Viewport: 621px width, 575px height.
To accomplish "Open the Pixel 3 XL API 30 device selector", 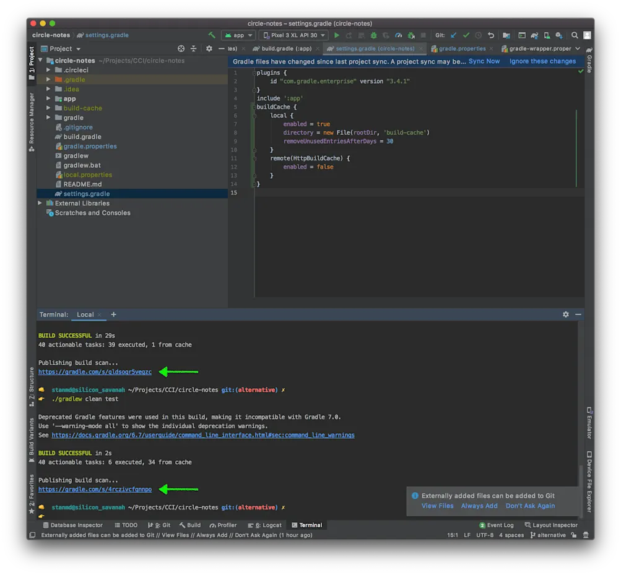I will (x=293, y=35).
